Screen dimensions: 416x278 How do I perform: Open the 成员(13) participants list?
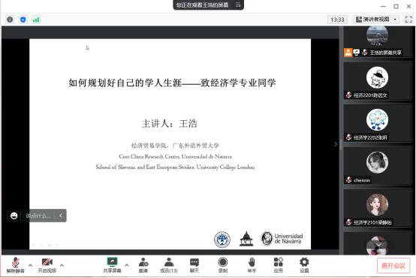point(169,265)
